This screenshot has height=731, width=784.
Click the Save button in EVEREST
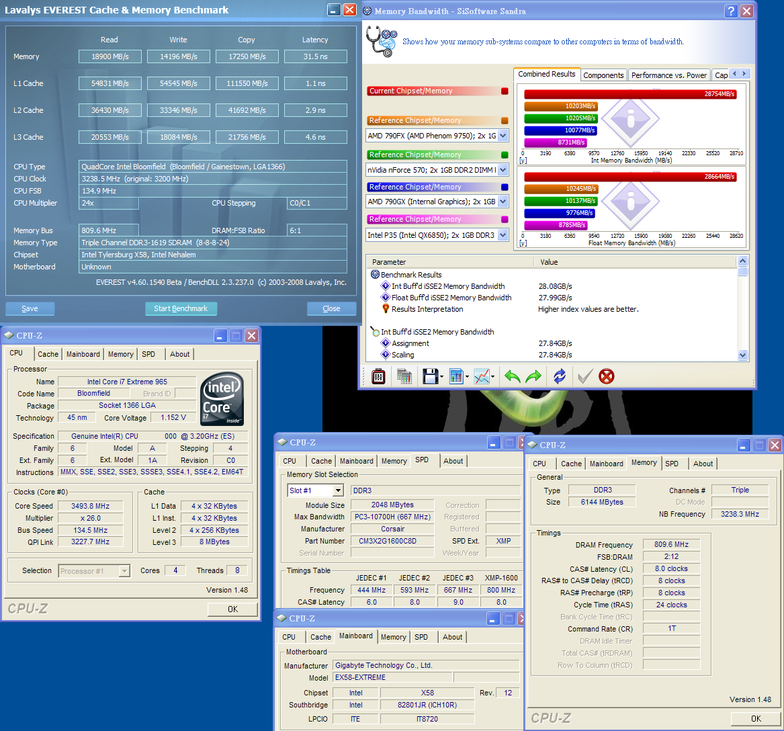(30, 308)
